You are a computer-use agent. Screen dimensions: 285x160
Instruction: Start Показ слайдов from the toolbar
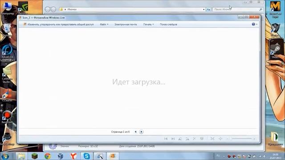point(168,24)
